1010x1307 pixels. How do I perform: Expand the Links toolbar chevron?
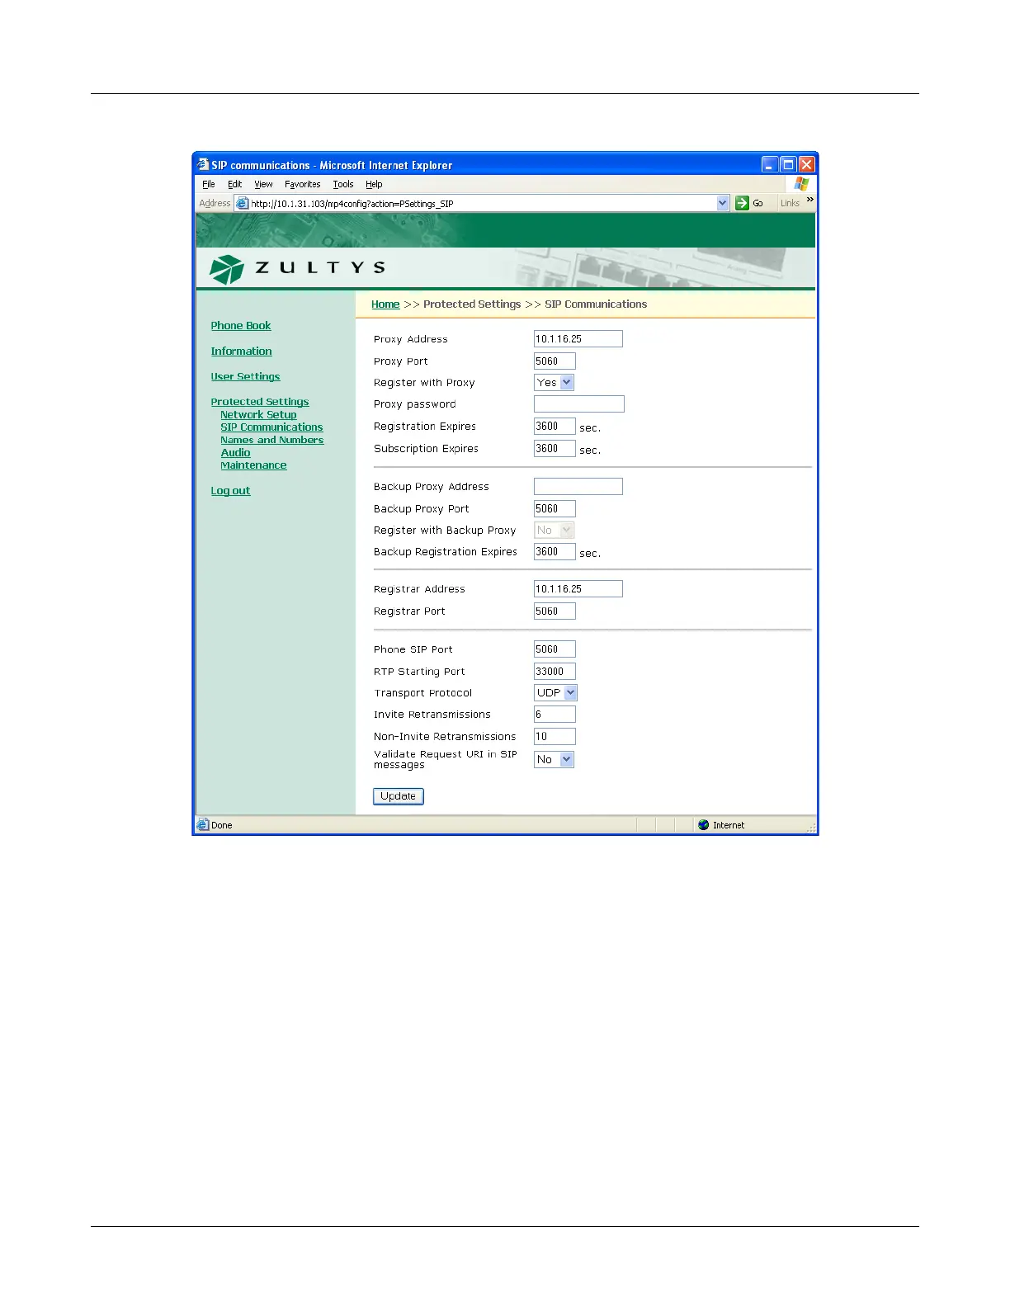point(809,200)
